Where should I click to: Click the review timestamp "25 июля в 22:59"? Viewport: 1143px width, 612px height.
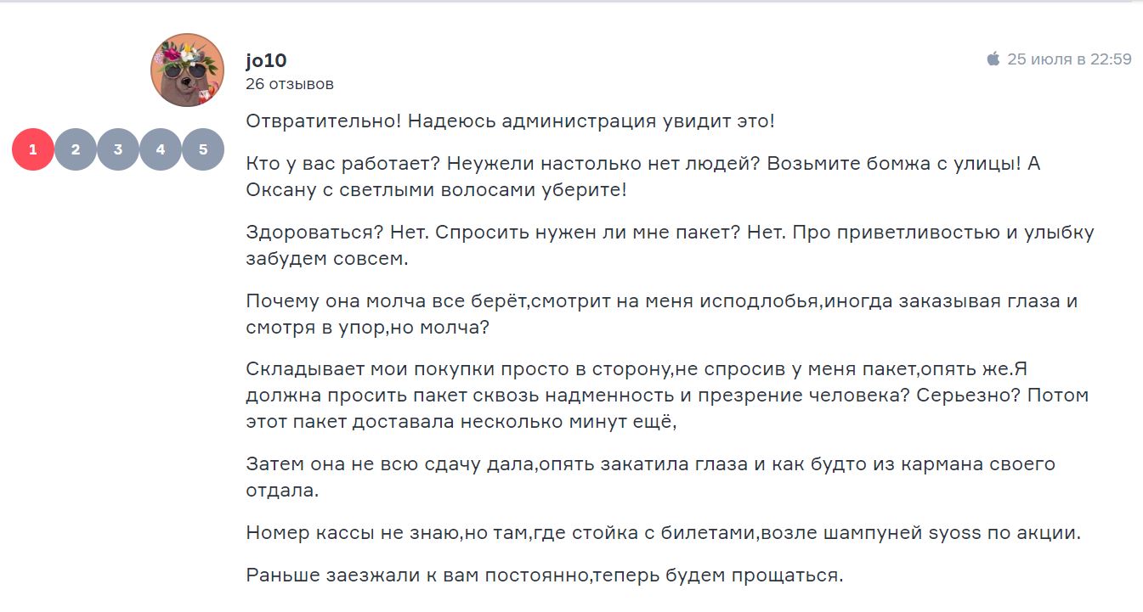pos(1069,59)
